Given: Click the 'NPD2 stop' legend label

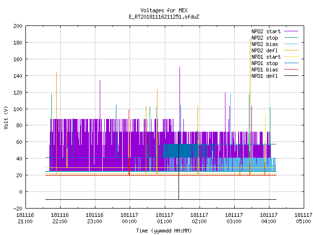Looking at the screenshot, I should point(265,38).
